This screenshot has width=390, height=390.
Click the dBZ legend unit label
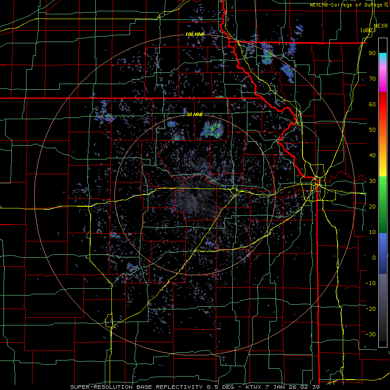pyautogui.click(x=368, y=30)
